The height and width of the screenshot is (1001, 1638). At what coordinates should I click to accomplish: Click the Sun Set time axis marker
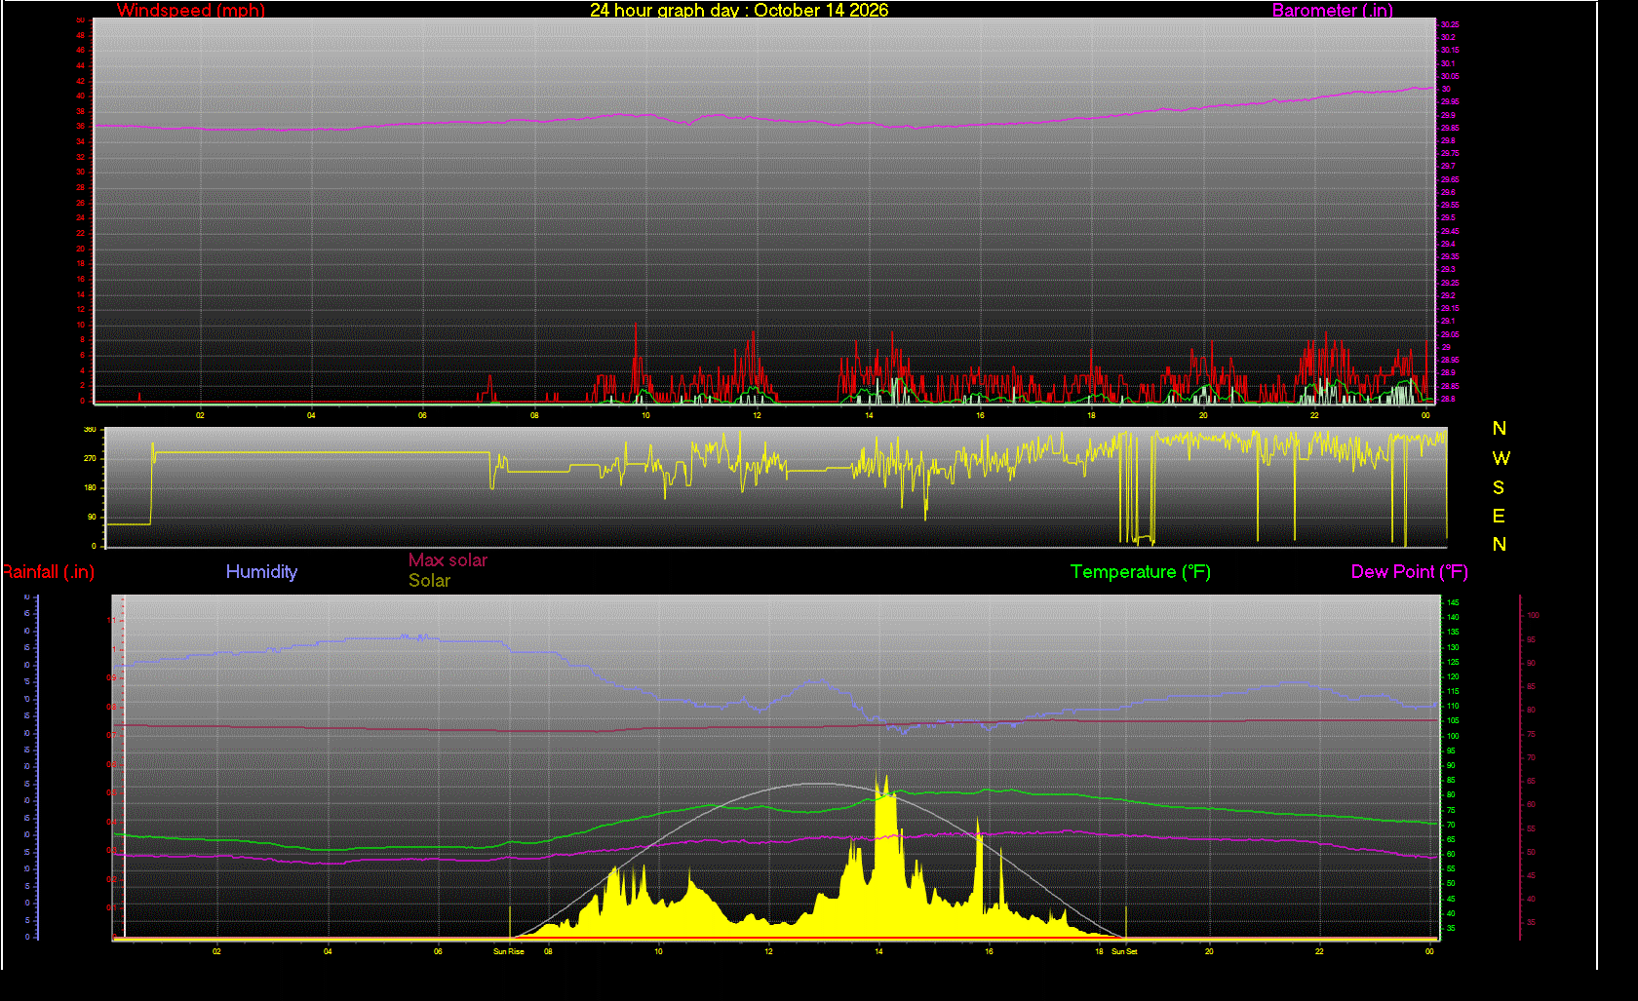coord(1124,951)
